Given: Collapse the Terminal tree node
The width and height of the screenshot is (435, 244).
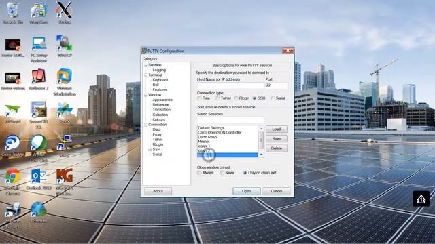Looking at the screenshot, I should coord(145,75).
